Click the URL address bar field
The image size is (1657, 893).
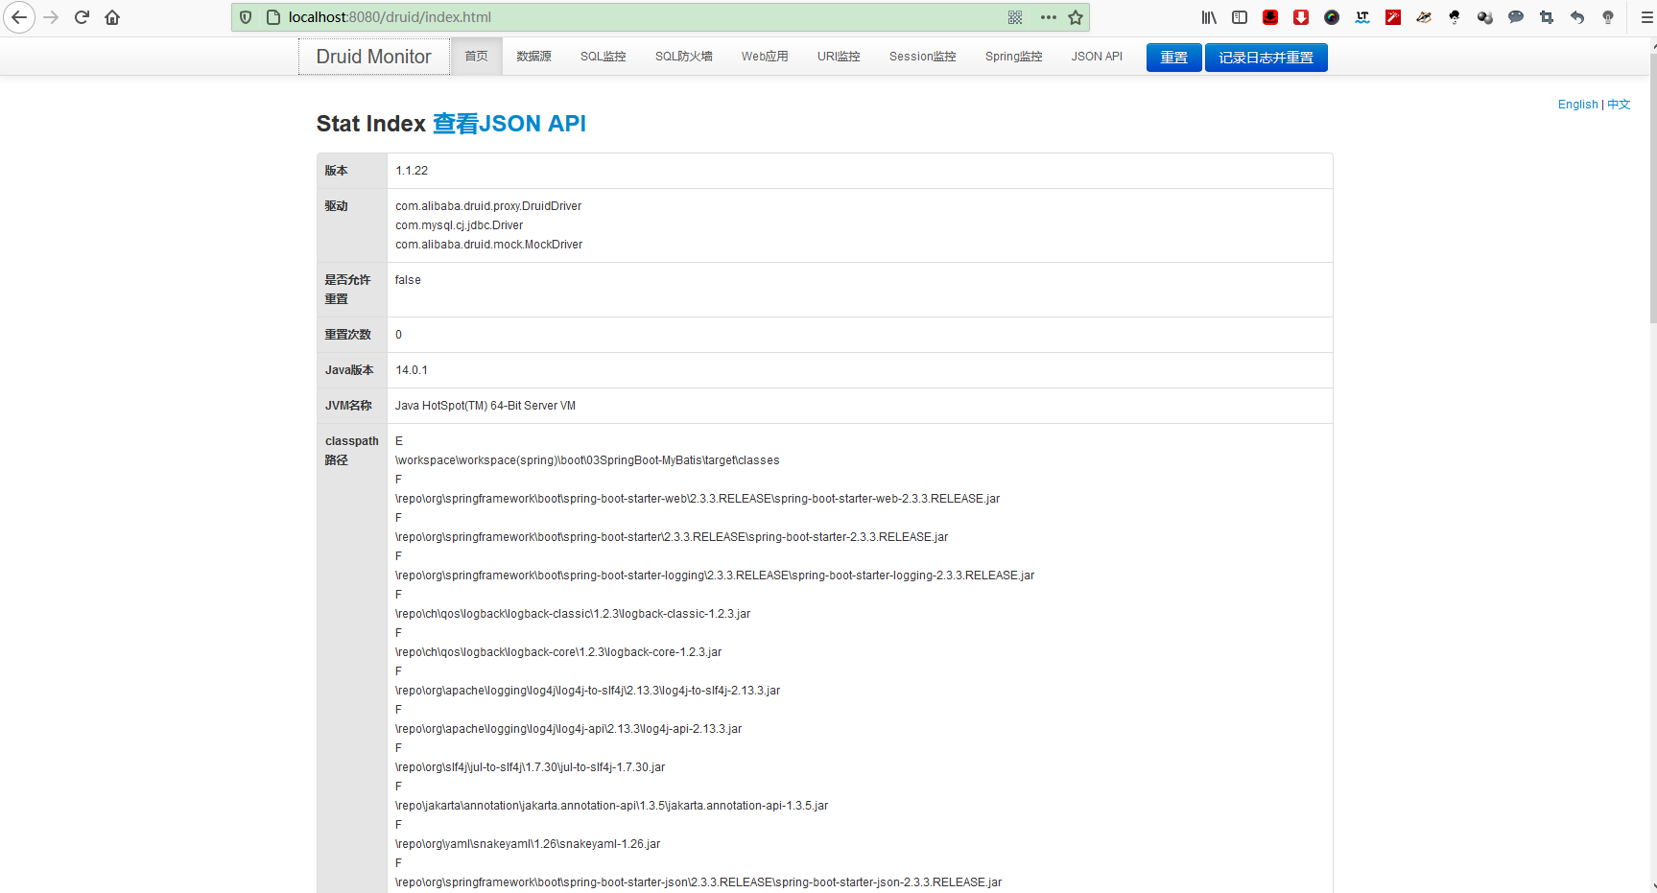[633, 17]
